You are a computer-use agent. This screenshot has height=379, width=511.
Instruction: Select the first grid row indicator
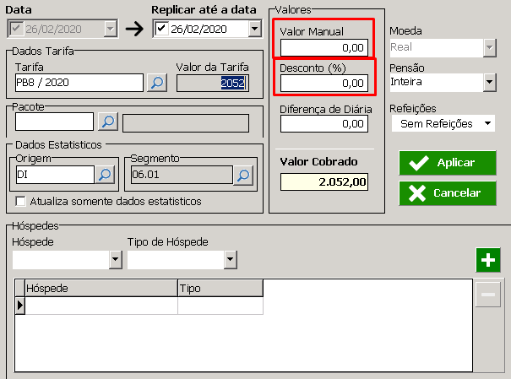pyautogui.click(x=20, y=306)
